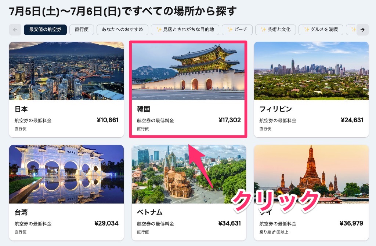Select the 芸術と文化 filter chip
Screen dimensions: 376x246
pyautogui.click(x=275, y=30)
